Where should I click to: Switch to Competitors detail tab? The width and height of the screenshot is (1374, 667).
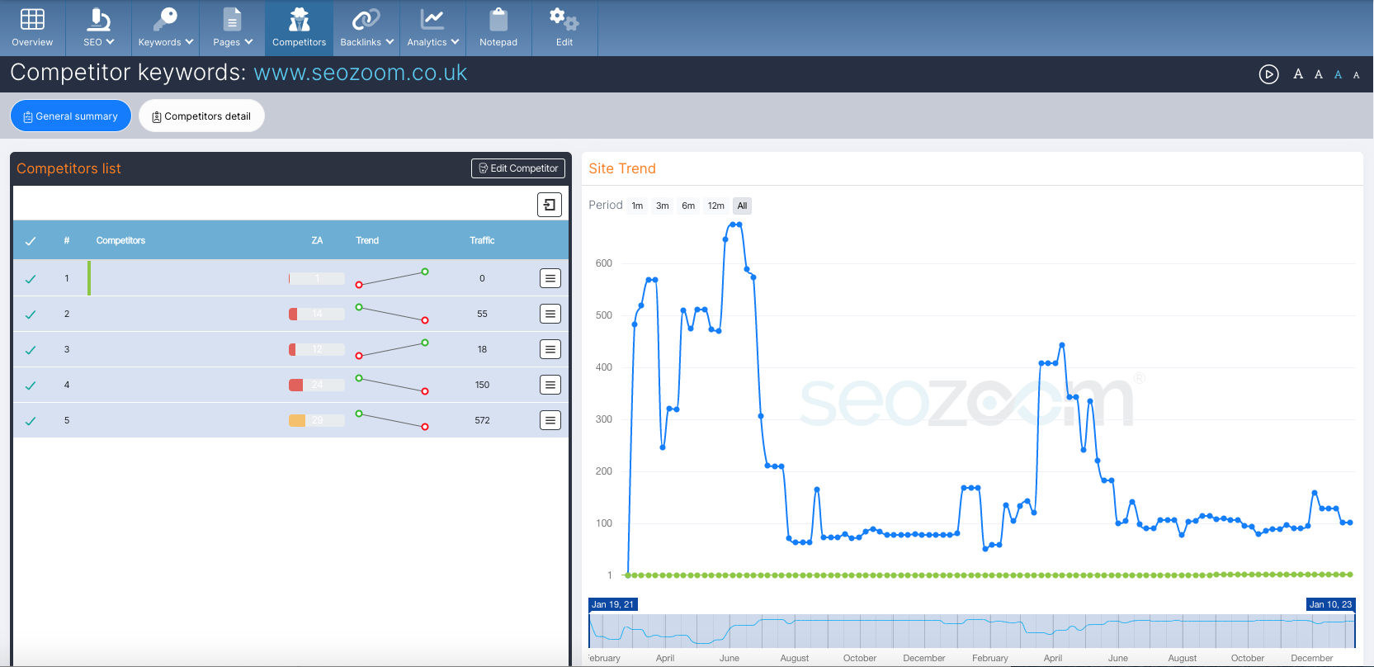(x=201, y=116)
